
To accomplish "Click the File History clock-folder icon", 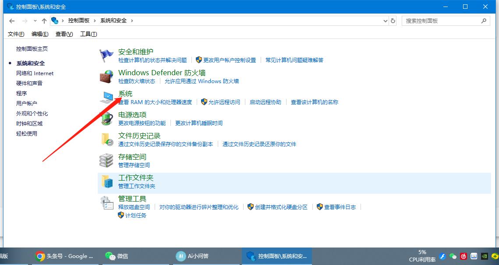I will pos(106,139).
